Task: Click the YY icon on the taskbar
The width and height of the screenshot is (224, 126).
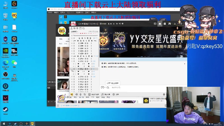Action: click(32, 124)
